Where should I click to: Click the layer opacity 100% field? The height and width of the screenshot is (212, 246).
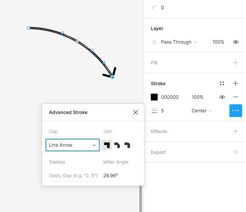tap(218, 42)
